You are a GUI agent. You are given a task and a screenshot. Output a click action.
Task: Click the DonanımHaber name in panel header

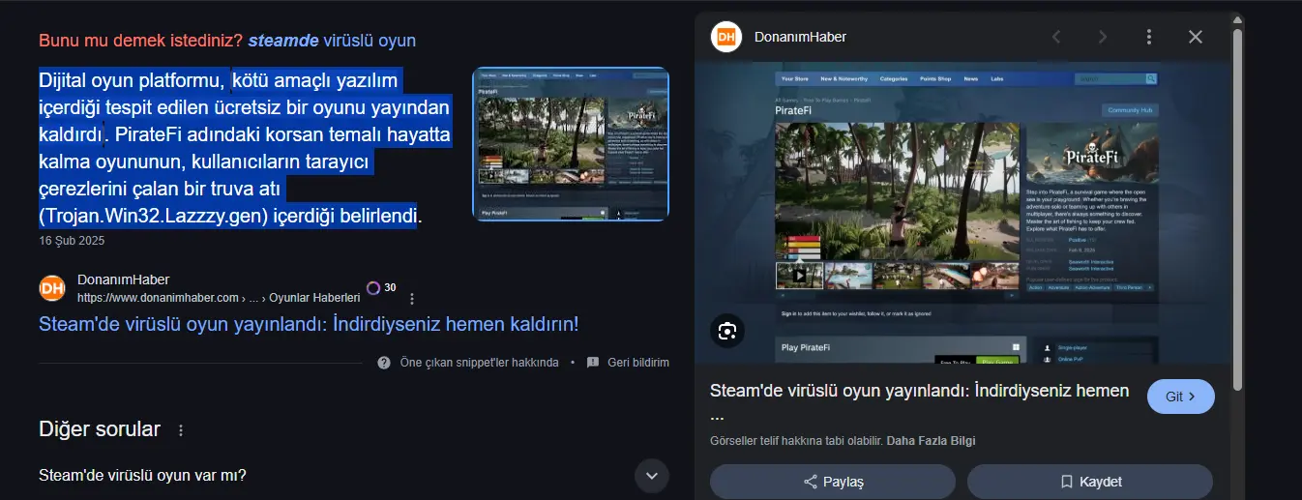(798, 37)
